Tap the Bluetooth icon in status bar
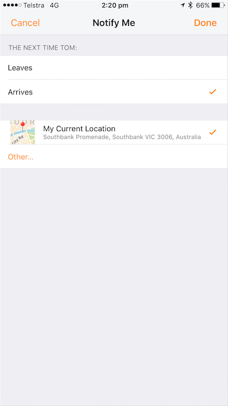Image resolution: width=228 pixels, height=406 pixels. pyautogui.click(x=190, y=5)
